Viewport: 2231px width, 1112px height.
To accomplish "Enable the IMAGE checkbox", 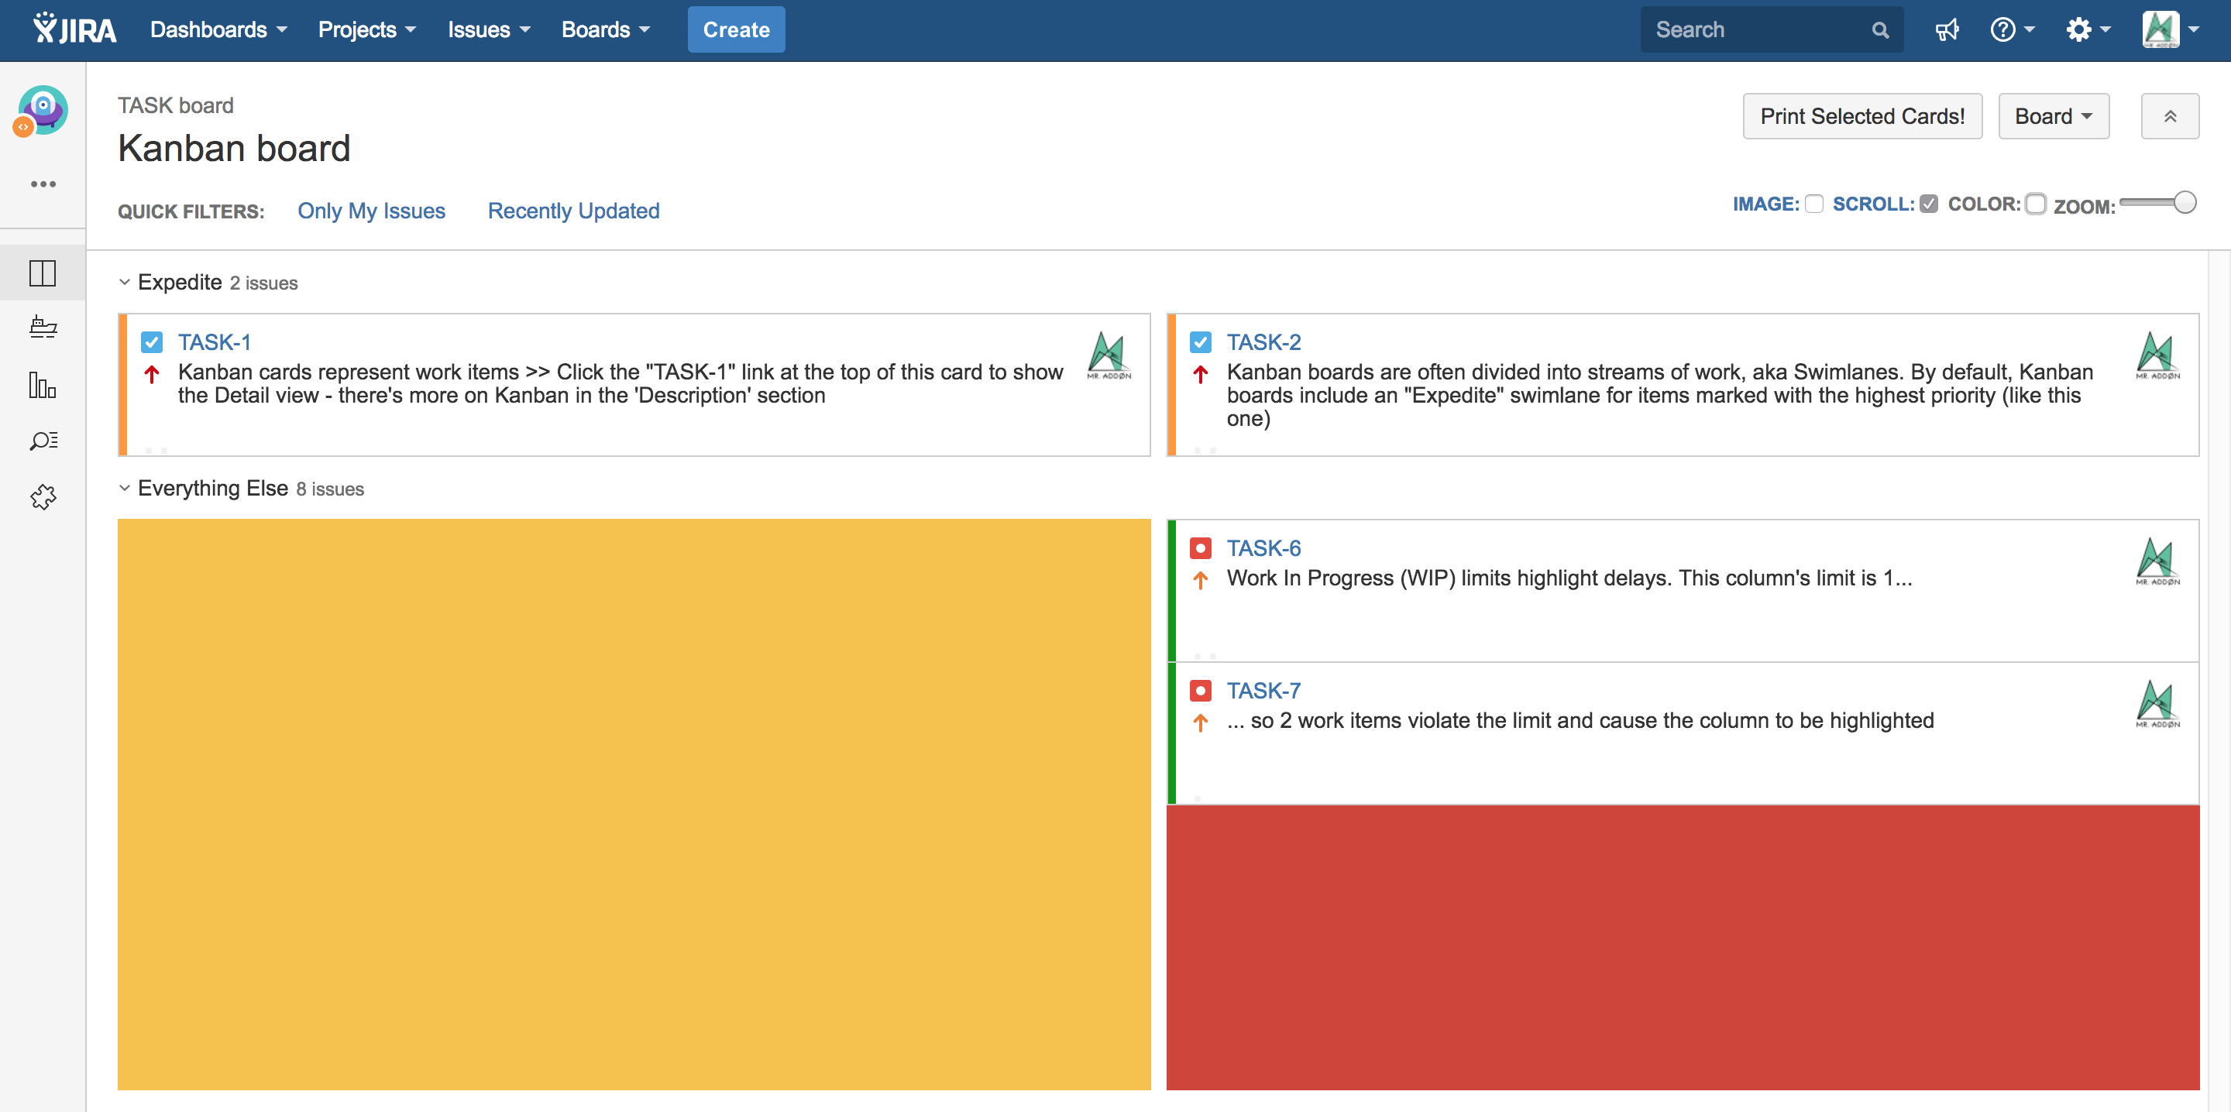I will click(x=1814, y=204).
